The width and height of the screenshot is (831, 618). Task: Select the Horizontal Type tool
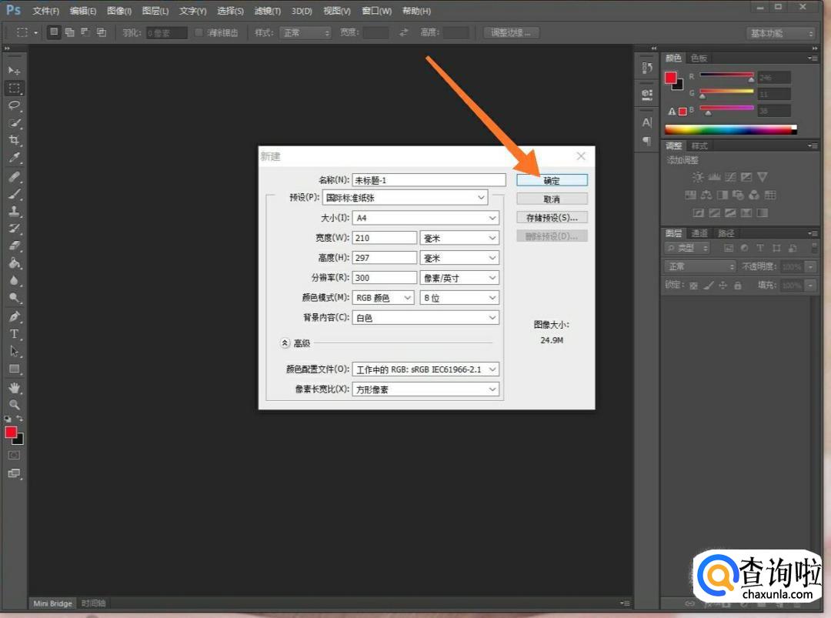[14, 334]
